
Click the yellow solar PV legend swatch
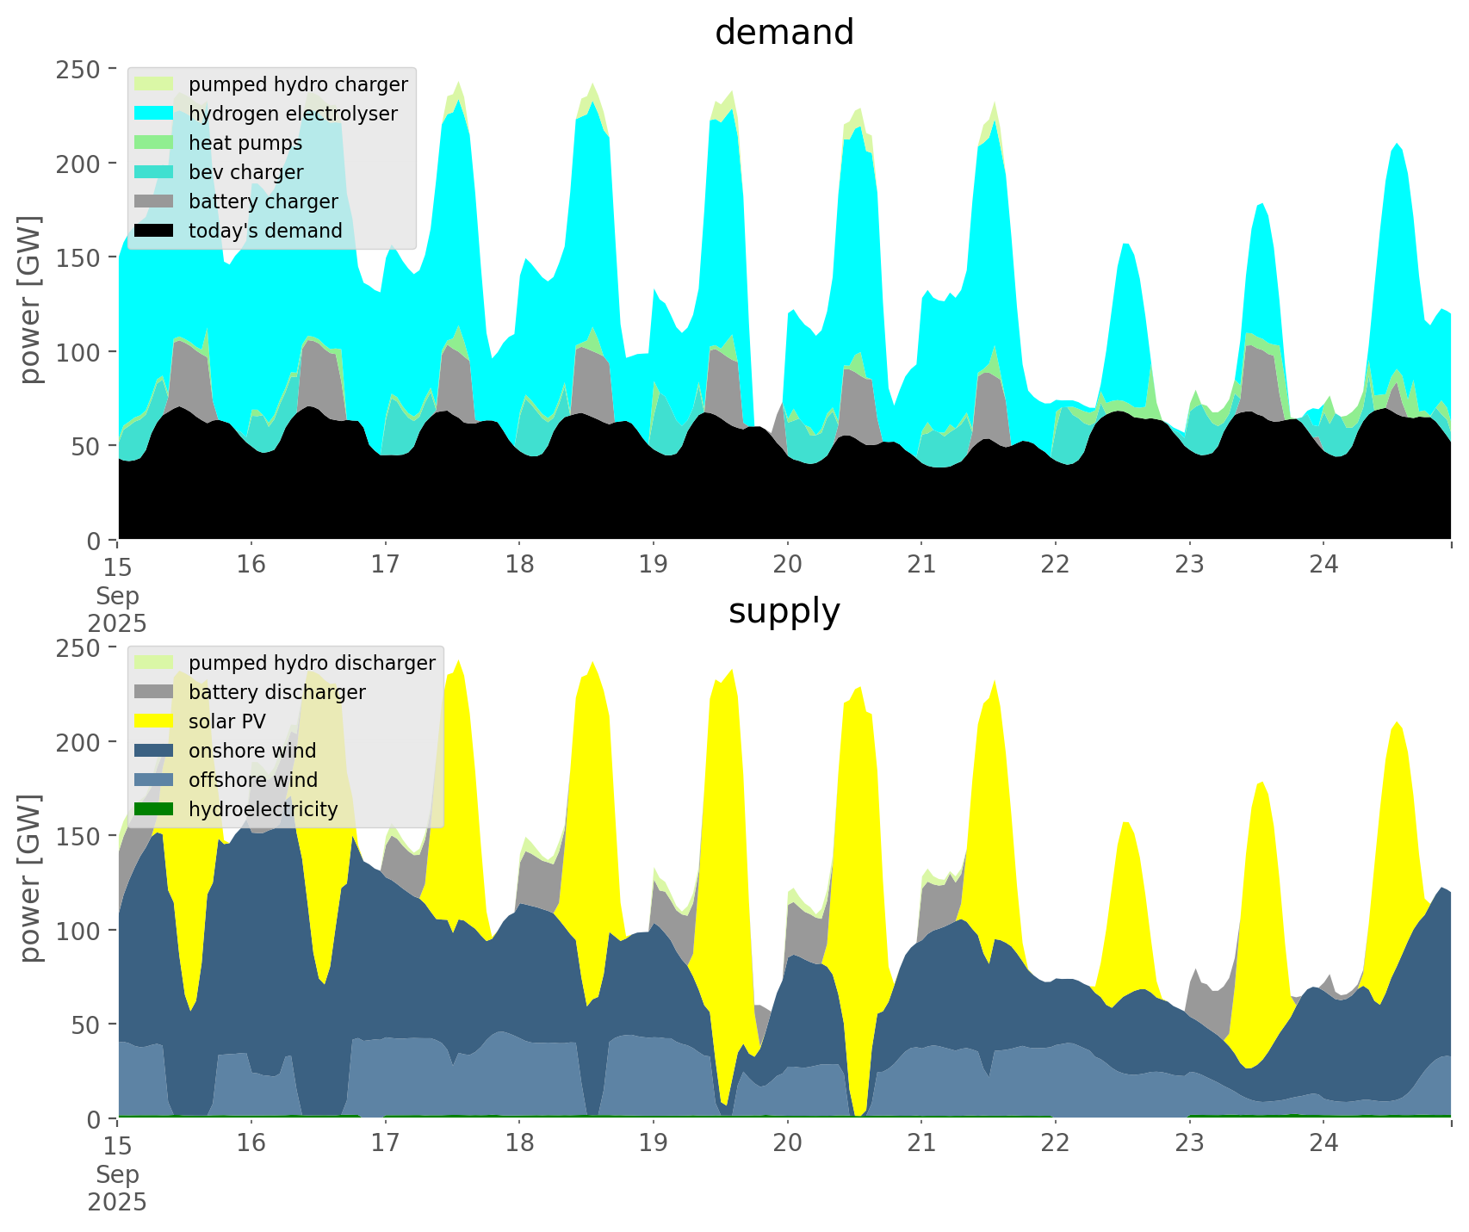155,721
